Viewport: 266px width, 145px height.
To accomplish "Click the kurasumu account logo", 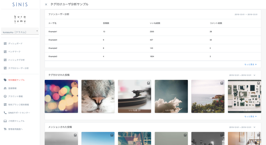I will tap(20, 19).
